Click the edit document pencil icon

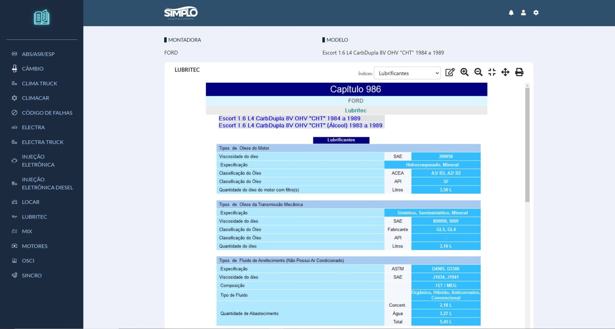click(450, 72)
